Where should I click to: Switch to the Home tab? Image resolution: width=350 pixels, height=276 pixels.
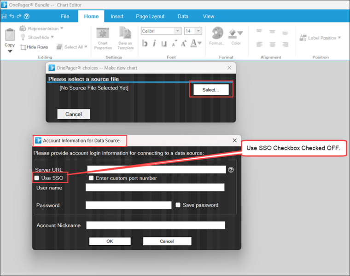91,17
